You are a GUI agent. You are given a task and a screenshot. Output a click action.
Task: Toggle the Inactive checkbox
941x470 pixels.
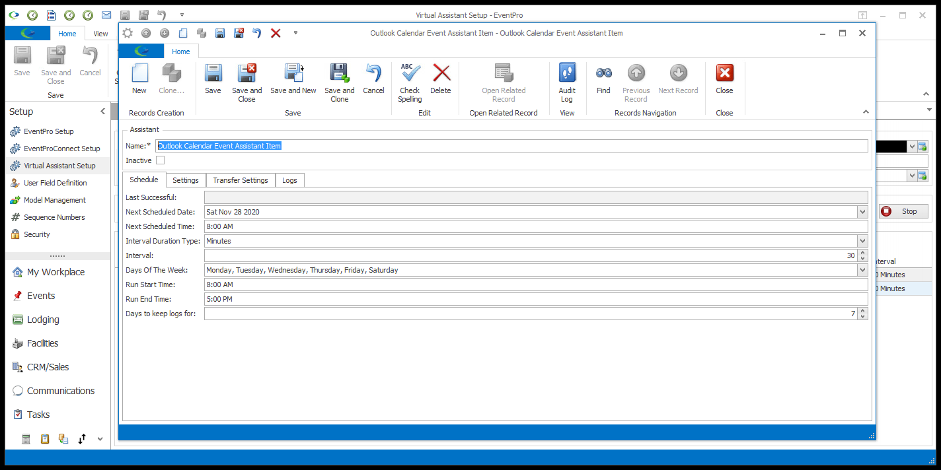[160, 160]
